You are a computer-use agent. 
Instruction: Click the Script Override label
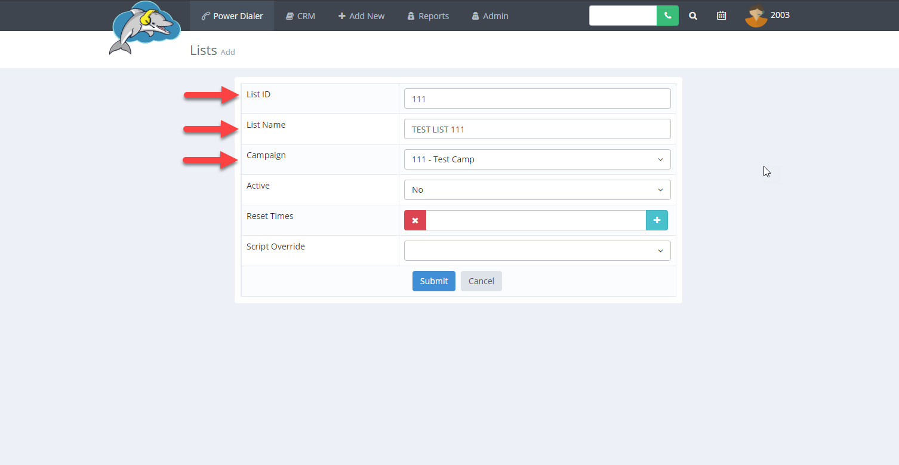(276, 247)
